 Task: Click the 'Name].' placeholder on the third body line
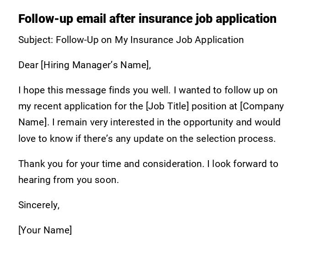pyautogui.click(x=33, y=122)
